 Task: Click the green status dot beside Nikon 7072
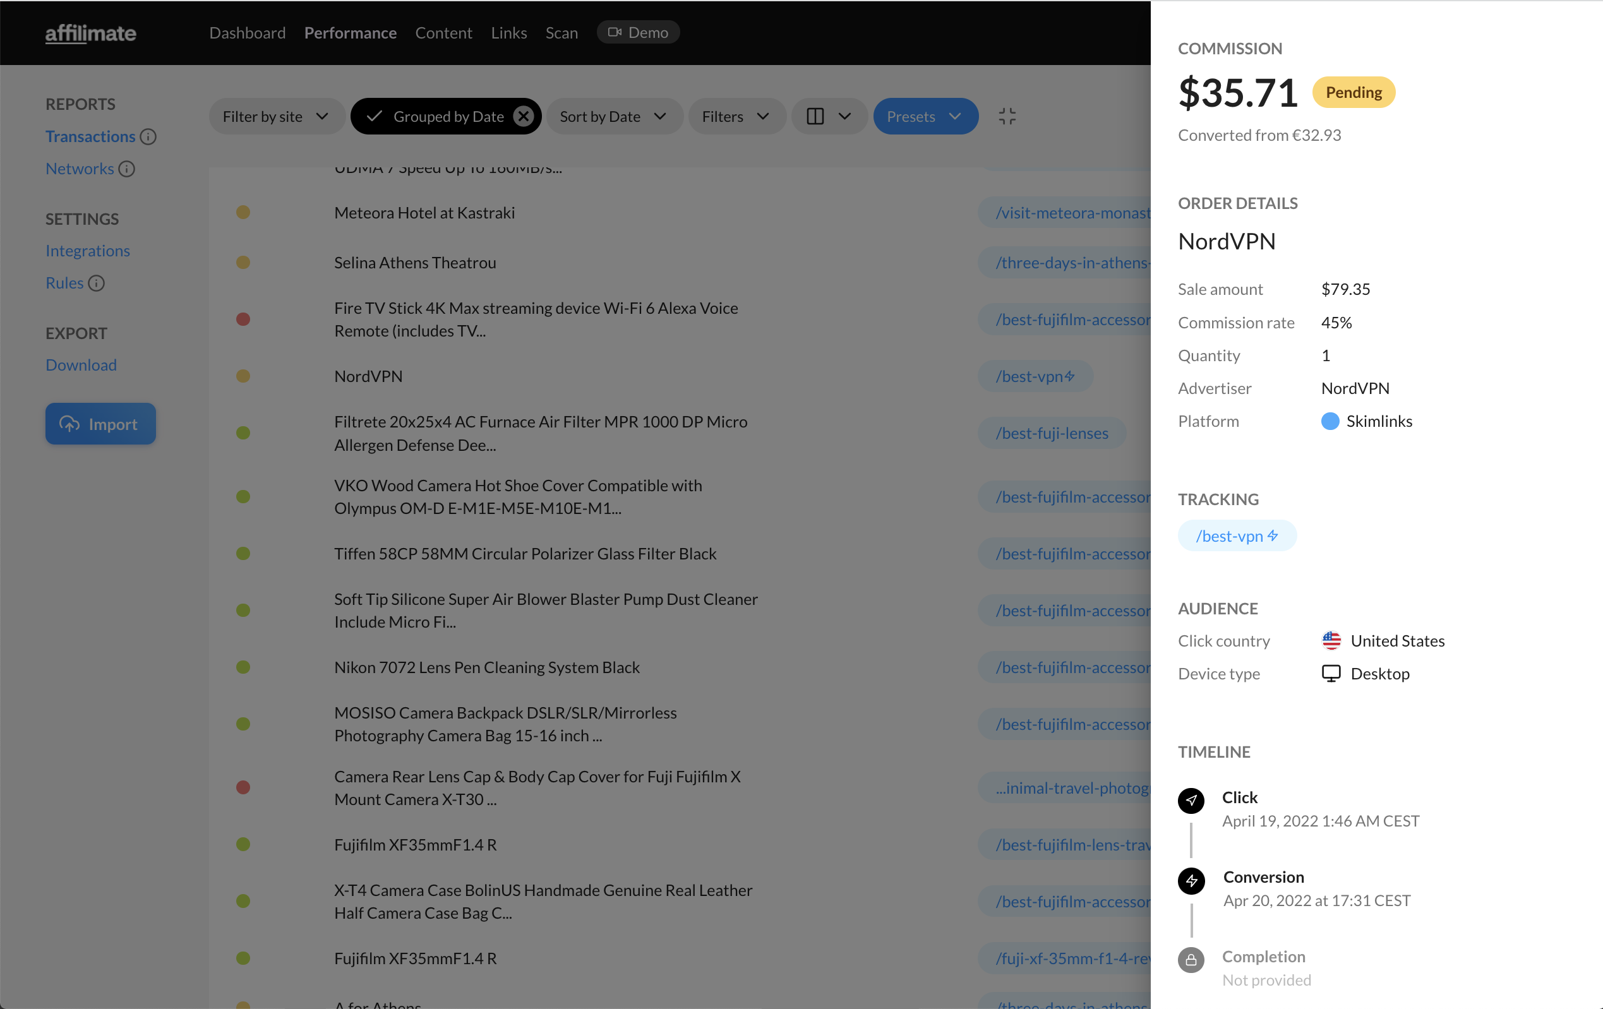[244, 666]
